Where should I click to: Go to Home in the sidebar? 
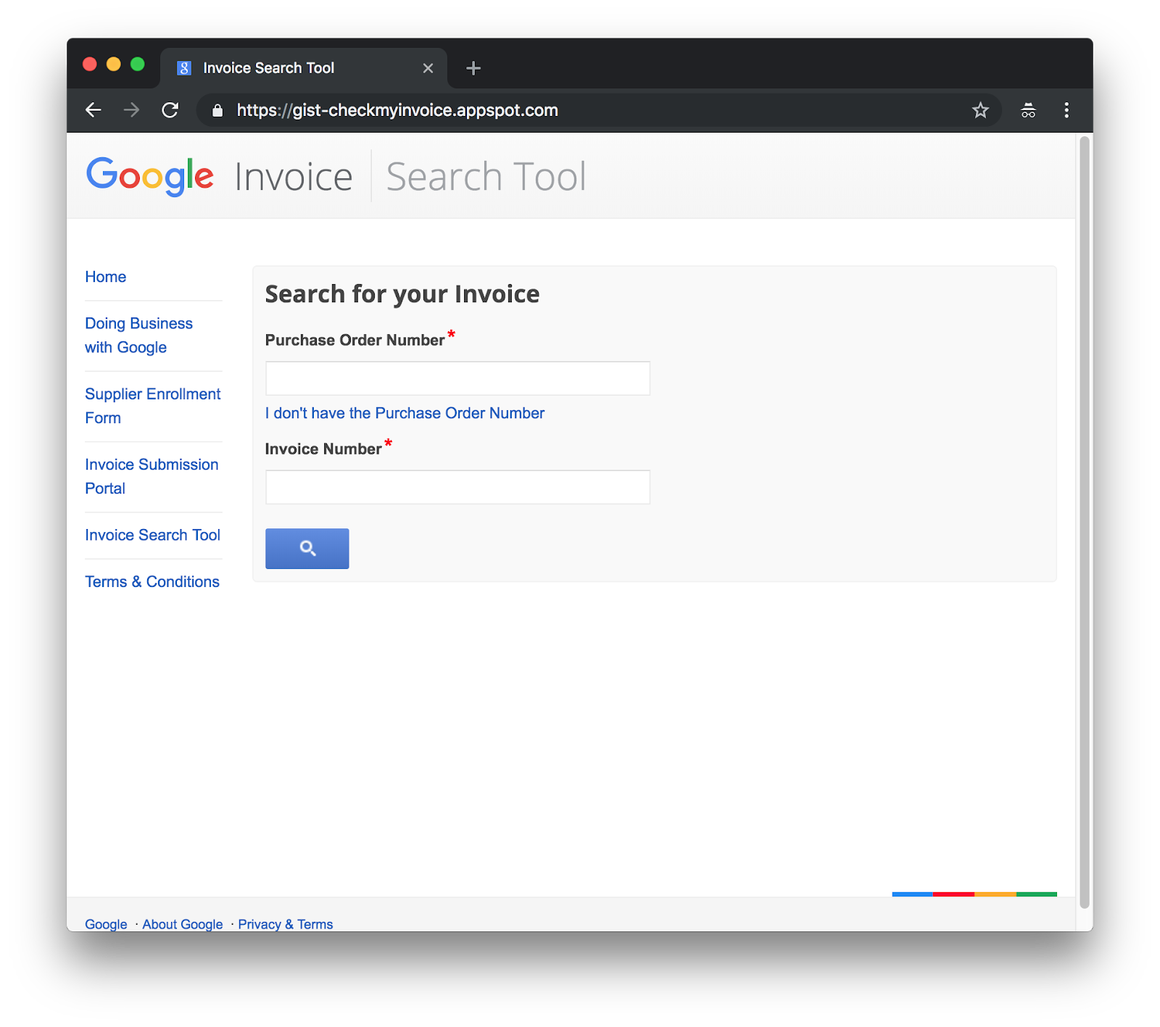click(106, 277)
